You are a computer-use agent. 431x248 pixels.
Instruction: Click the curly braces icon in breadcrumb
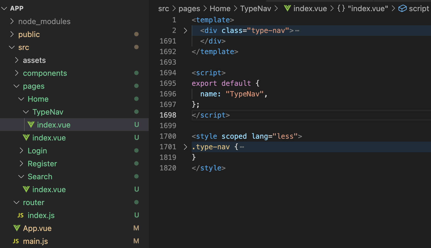(x=341, y=9)
